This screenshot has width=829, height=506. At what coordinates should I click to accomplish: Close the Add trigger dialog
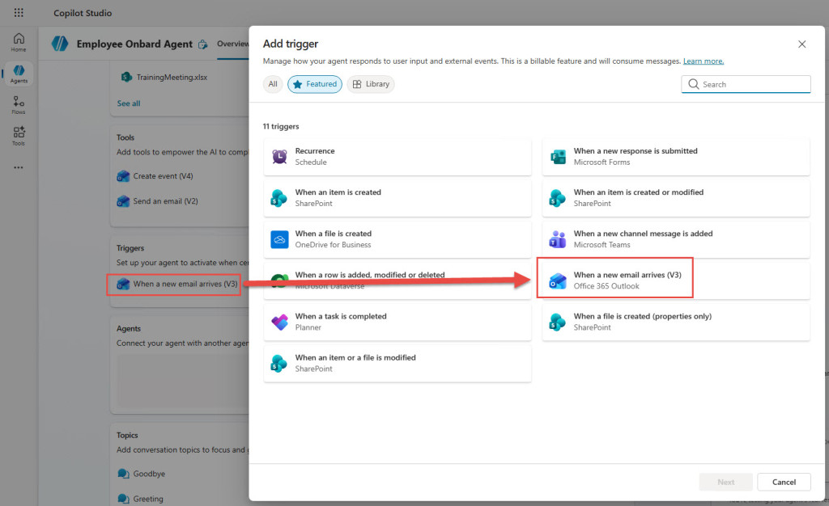pyautogui.click(x=802, y=44)
